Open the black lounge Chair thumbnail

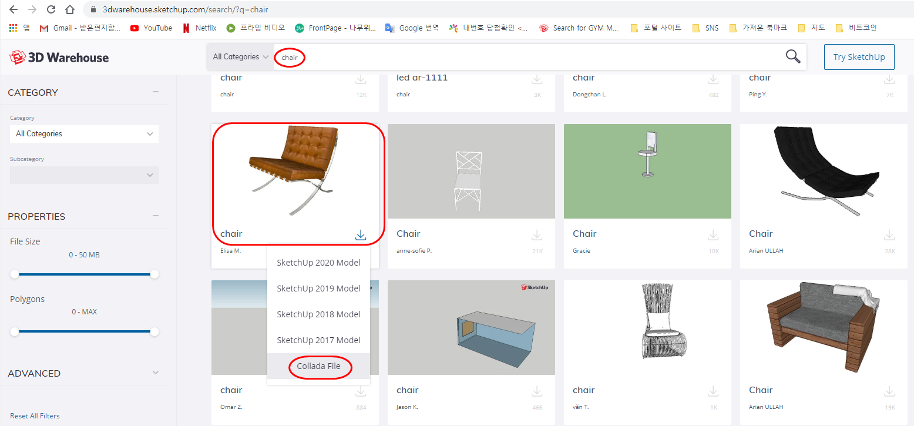point(824,171)
